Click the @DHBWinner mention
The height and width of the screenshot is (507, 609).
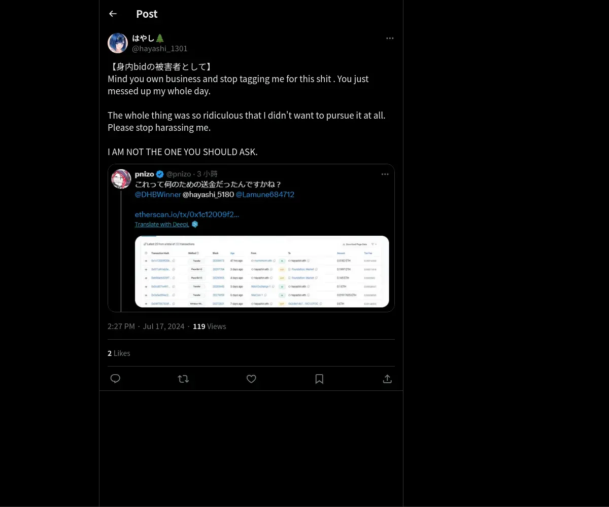pos(158,194)
